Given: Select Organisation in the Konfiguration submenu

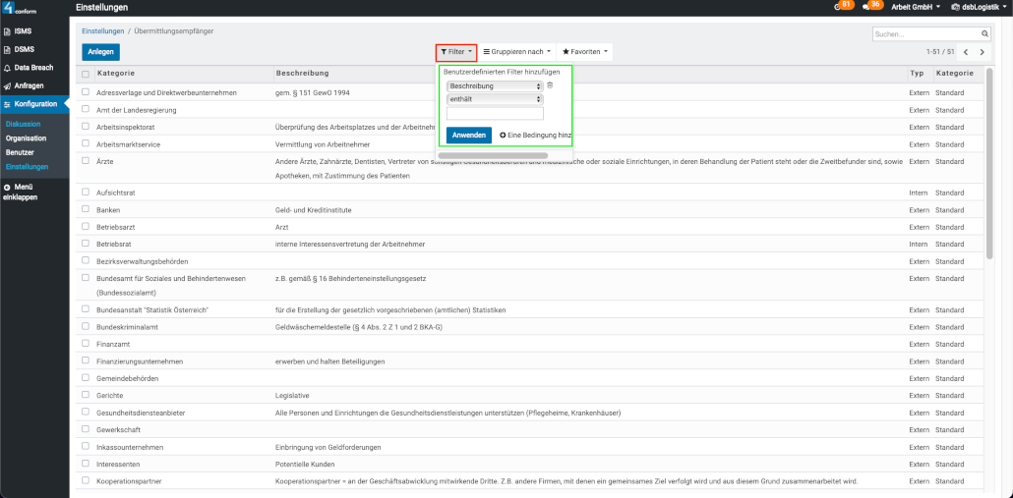Looking at the screenshot, I should [26, 138].
